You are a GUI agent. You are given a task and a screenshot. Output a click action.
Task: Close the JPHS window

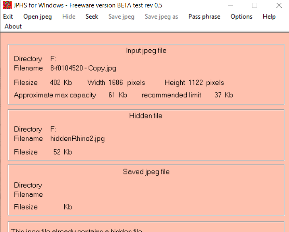279,5
